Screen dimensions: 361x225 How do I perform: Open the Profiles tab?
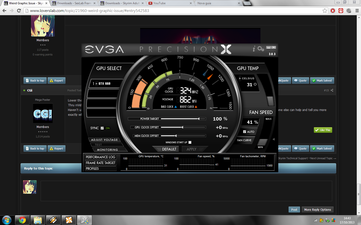coord(101,168)
